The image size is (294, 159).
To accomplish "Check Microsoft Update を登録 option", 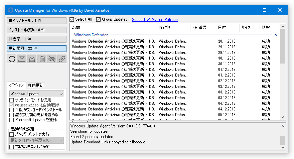I will [12, 120].
